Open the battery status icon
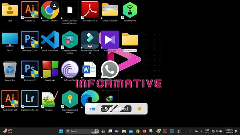This screenshot has height=135, width=240. tap(221, 131)
